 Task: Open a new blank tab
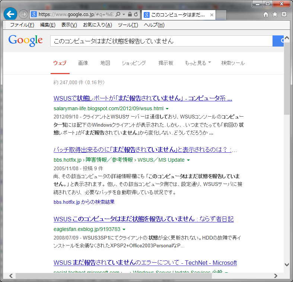coord(221,15)
